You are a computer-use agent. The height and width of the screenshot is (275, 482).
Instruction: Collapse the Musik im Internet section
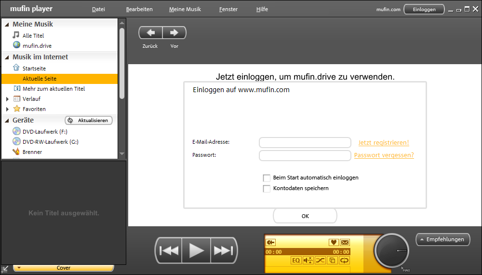7,57
